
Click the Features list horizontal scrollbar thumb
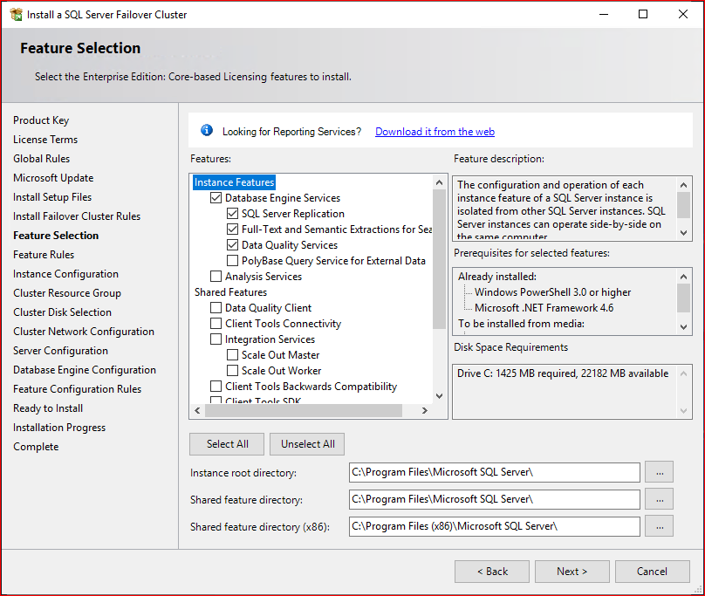(304, 410)
